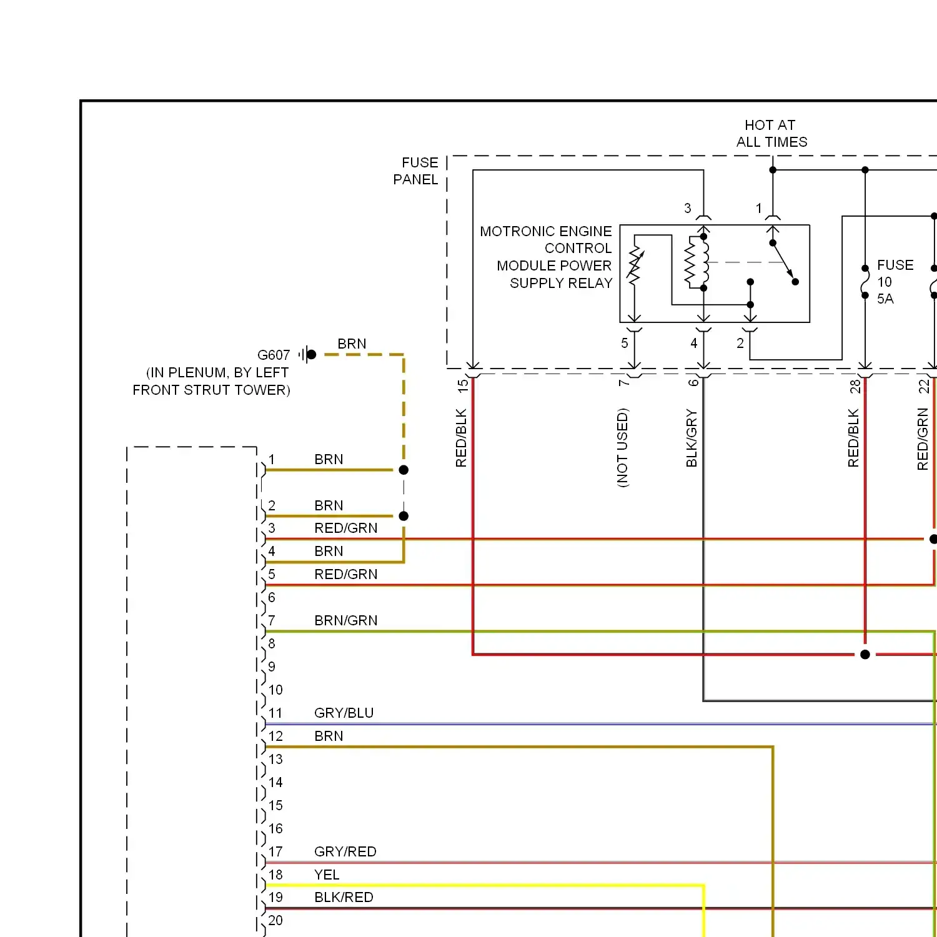The height and width of the screenshot is (937, 937).
Task: Click the variable resistor symbol in the relay
Action: point(635,265)
